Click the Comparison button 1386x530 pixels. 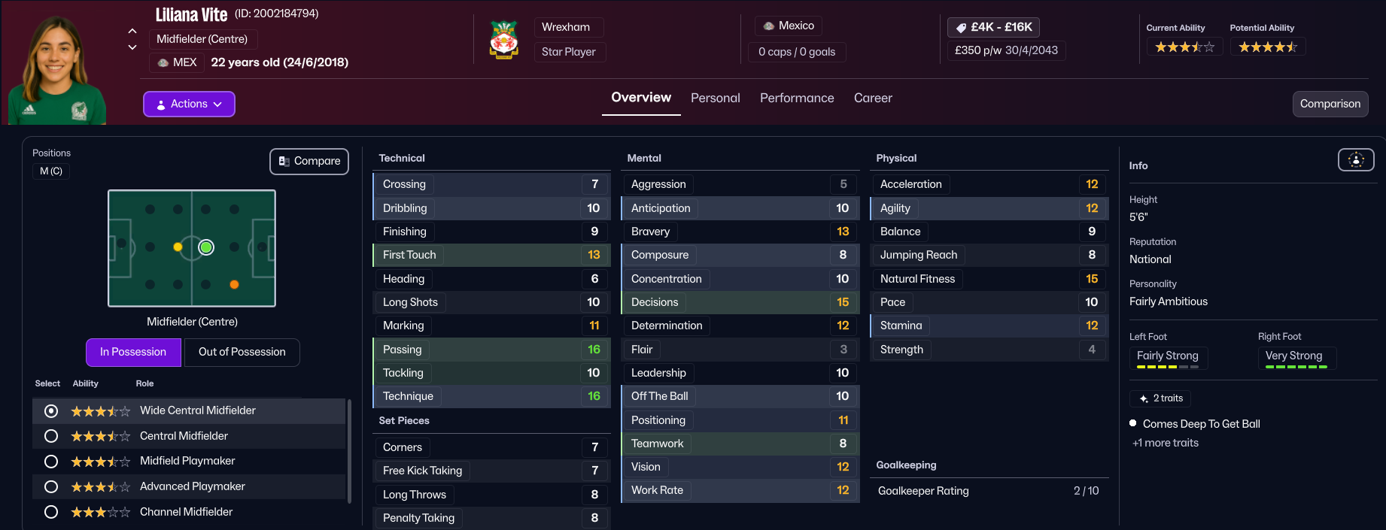pyautogui.click(x=1330, y=104)
